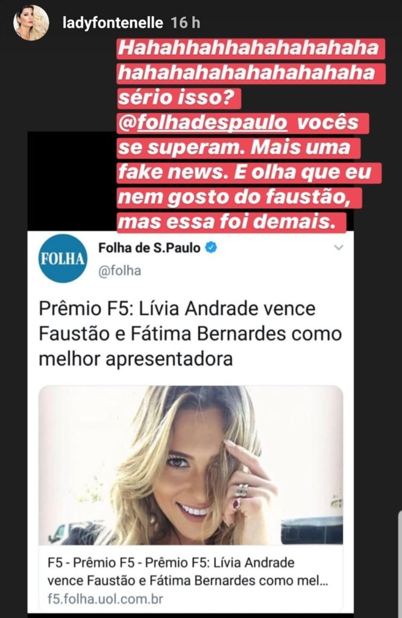Select the Prêmio F5 tweet headline text
This screenshot has width=402, height=618.
click(x=190, y=334)
